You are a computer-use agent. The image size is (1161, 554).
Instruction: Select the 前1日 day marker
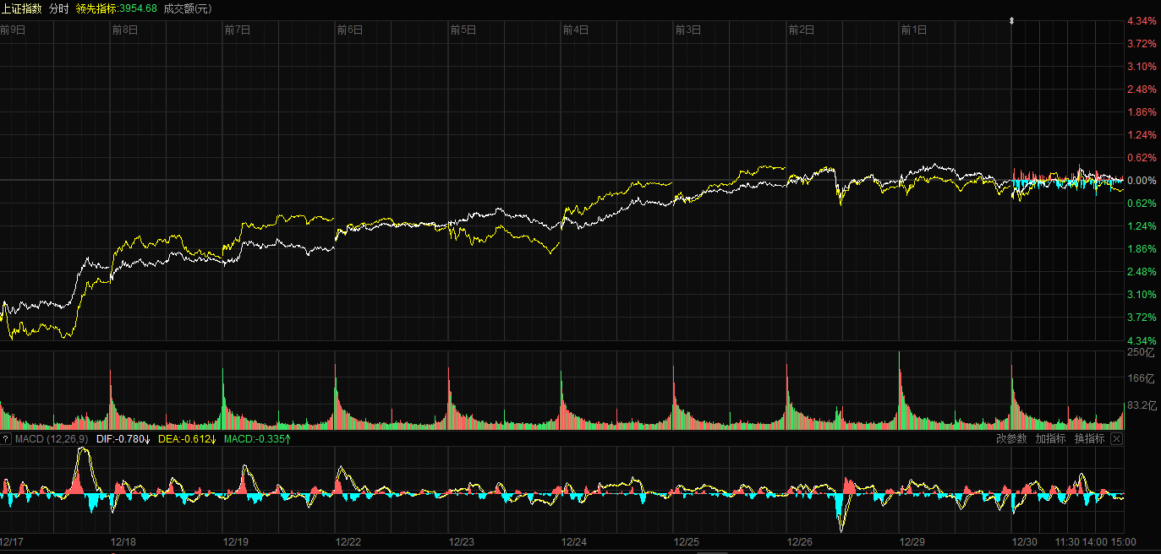click(x=914, y=30)
